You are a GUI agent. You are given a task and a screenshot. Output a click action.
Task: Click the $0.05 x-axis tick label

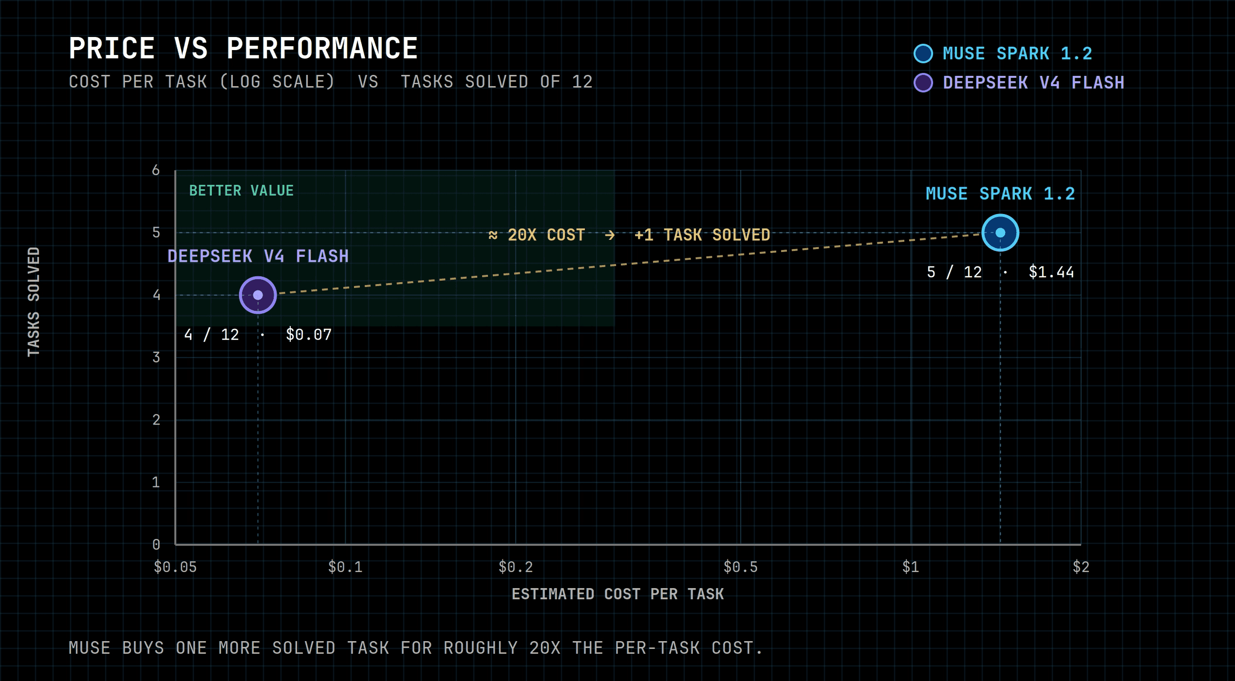pos(175,567)
